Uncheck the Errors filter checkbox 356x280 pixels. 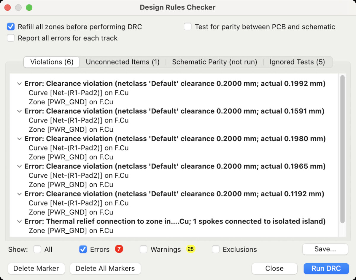click(83, 249)
